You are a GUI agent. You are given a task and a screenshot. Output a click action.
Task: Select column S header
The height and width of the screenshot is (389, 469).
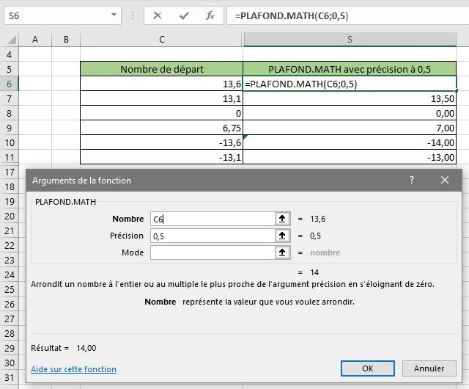pos(350,38)
